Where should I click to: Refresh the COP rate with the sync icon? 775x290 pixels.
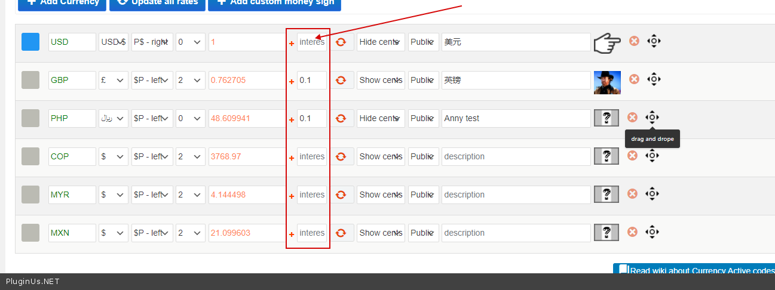(341, 156)
